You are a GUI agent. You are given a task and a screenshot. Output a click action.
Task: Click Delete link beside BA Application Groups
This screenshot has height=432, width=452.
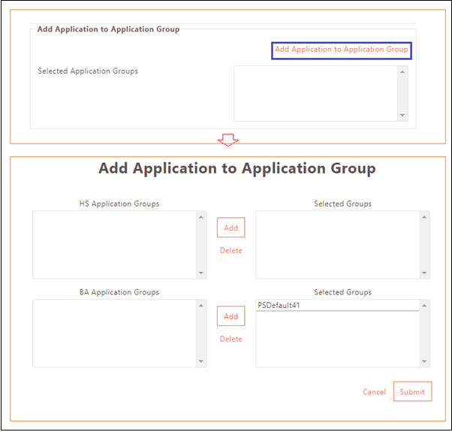[x=231, y=340]
